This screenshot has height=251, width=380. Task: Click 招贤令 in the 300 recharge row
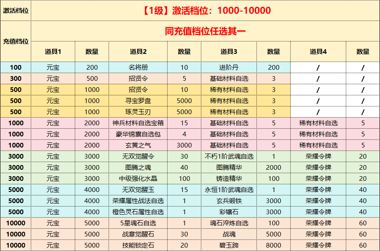point(138,79)
